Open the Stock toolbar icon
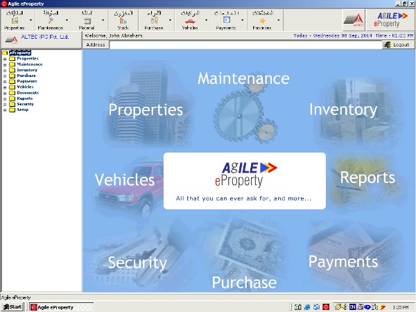This screenshot has height=312, width=416. pos(123,20)
